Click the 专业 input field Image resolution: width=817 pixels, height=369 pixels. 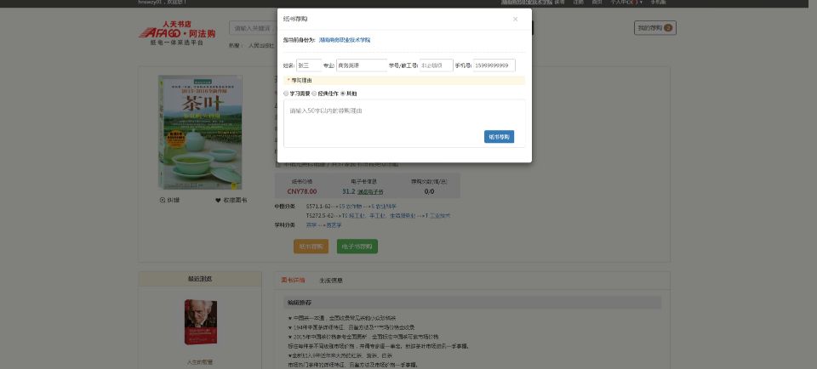click(361, 65)
